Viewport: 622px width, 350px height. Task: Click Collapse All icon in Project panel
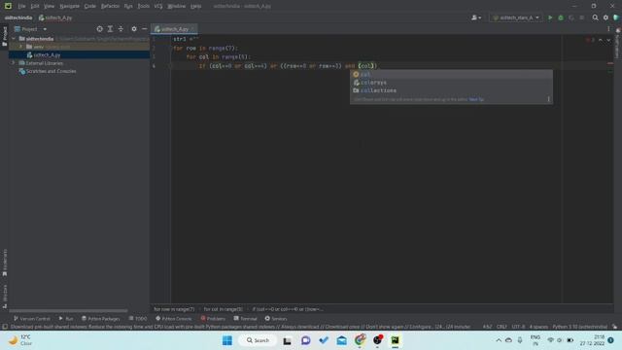coord(121,29)
